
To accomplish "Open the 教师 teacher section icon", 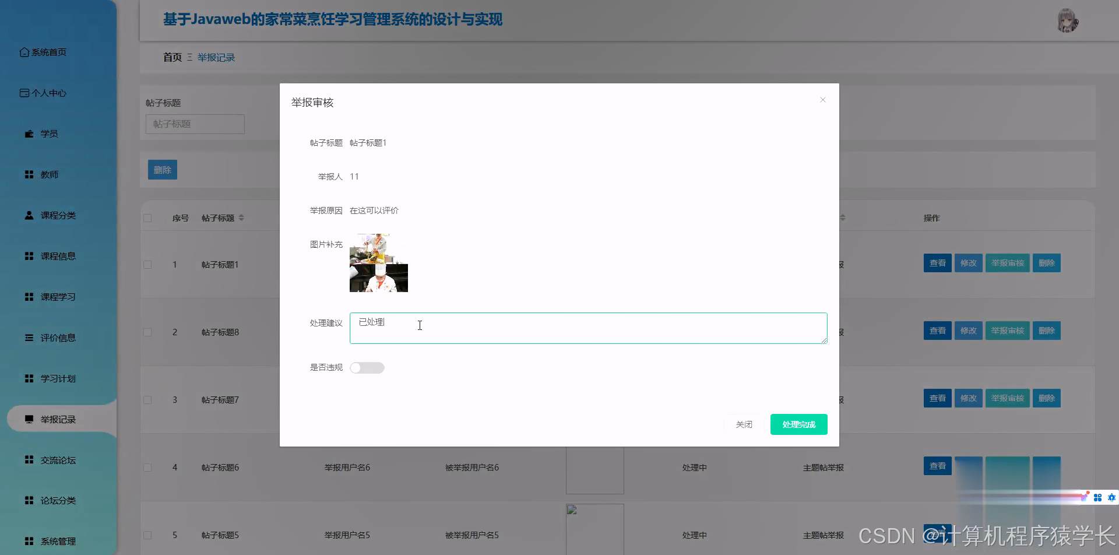I will point(29,174).
